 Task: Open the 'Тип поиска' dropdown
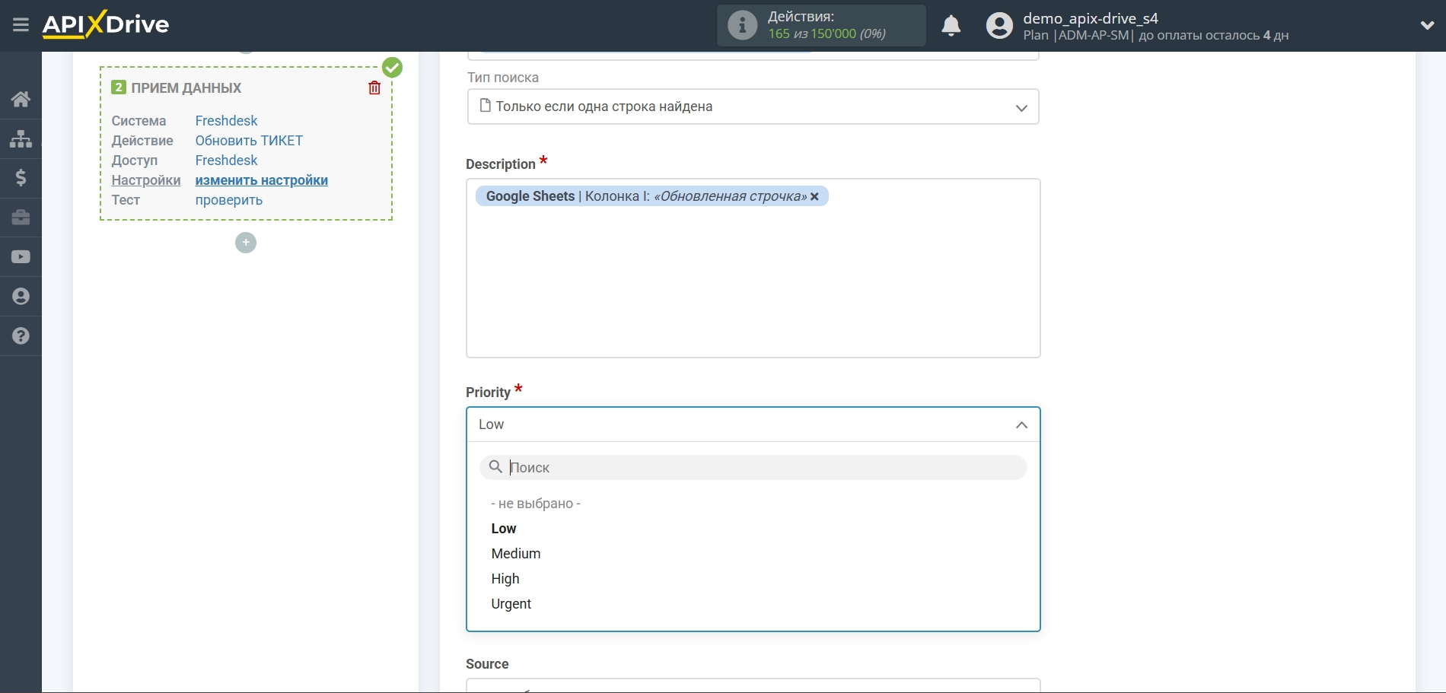(x=753, y=106)
